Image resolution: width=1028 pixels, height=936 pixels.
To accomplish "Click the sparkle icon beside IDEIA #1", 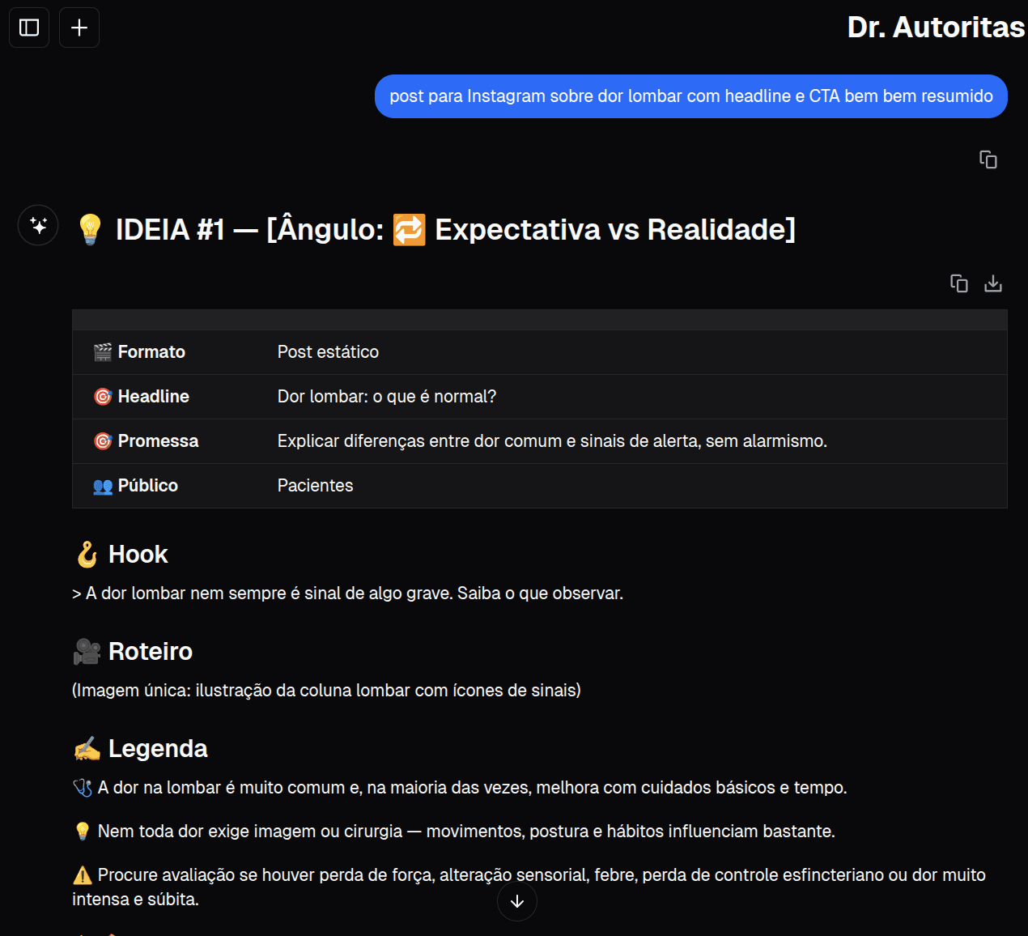I will [37, 225].
